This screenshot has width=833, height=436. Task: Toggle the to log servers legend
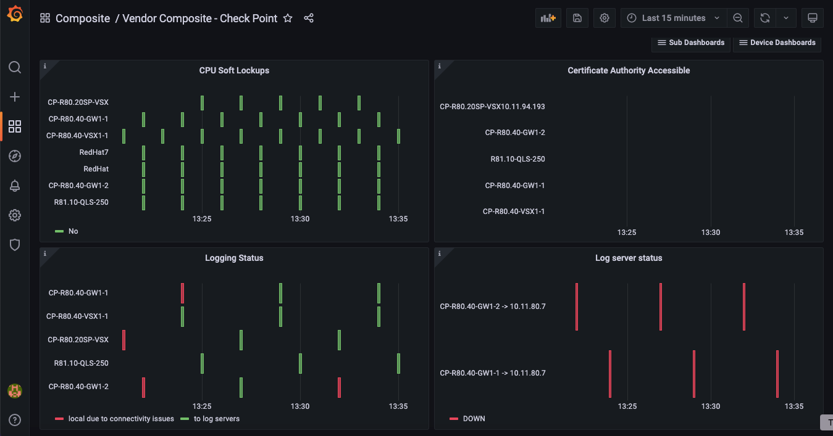point(217,419)
